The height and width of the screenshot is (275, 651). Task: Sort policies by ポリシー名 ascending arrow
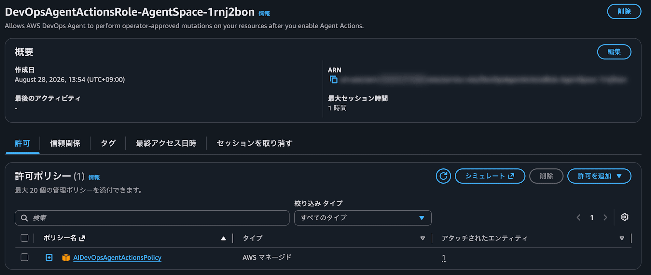pyautogui.click(x=223, y=238)
